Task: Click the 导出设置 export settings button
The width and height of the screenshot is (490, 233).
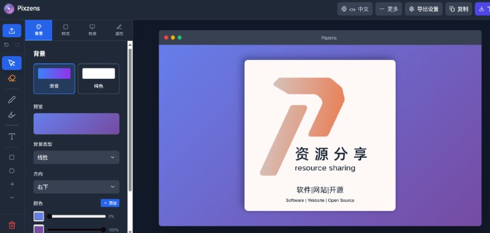Action: [x=424, y=9]
